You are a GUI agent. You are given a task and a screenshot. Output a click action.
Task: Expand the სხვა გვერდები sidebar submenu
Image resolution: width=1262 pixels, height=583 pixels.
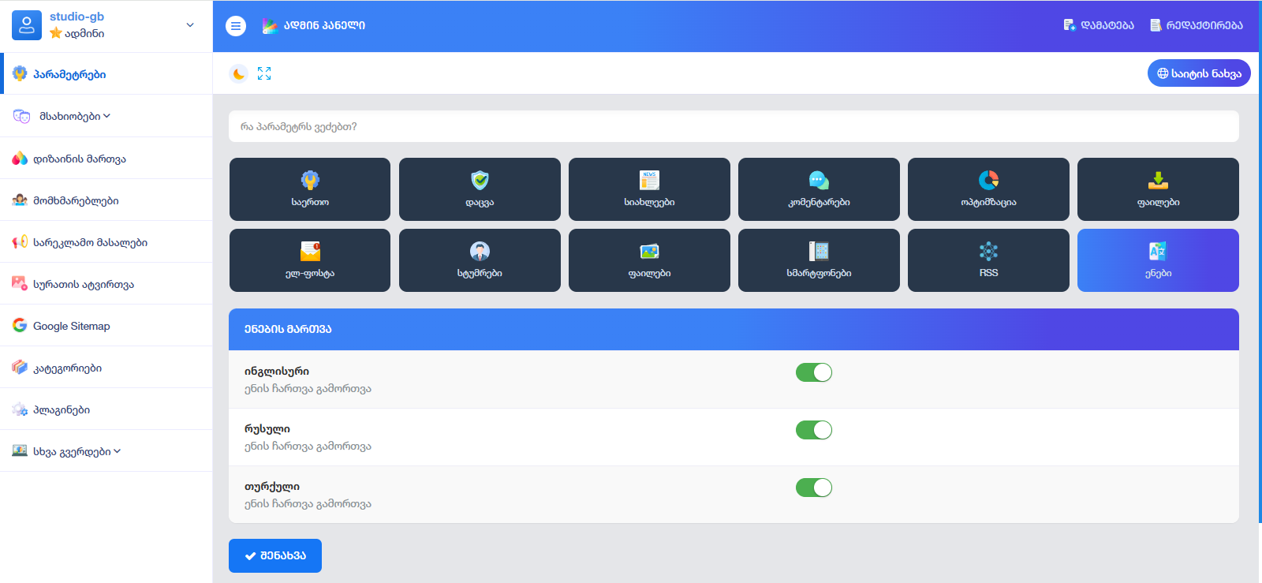tap(77, 451)
